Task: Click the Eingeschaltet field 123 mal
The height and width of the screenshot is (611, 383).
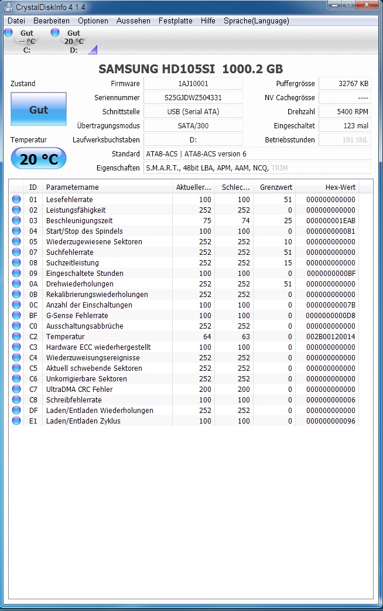Action: click(345, 125)
